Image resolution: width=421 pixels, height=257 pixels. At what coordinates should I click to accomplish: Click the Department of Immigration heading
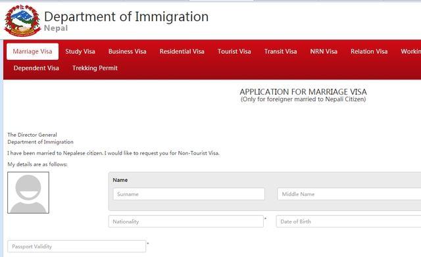click(x=126, y=16)
